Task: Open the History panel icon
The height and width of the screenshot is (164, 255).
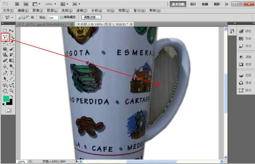Action: 232,31
